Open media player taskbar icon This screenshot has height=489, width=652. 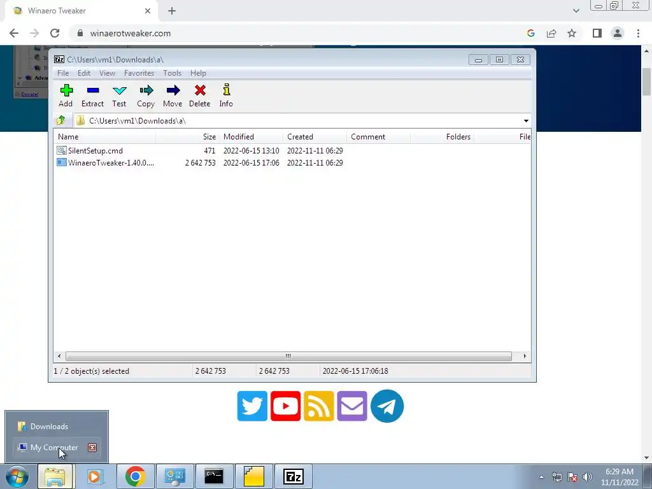(95, 476)
